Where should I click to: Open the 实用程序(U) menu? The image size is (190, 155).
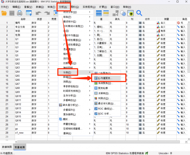coord(89,7)
